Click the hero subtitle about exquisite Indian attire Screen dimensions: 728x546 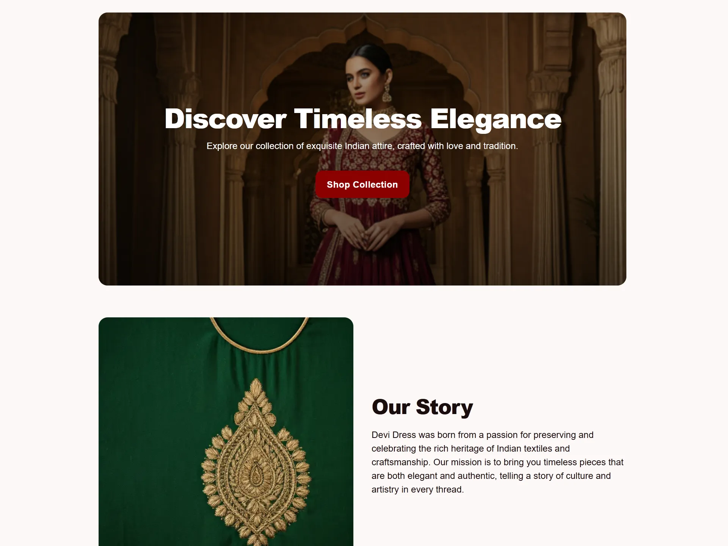coord(362,146)
